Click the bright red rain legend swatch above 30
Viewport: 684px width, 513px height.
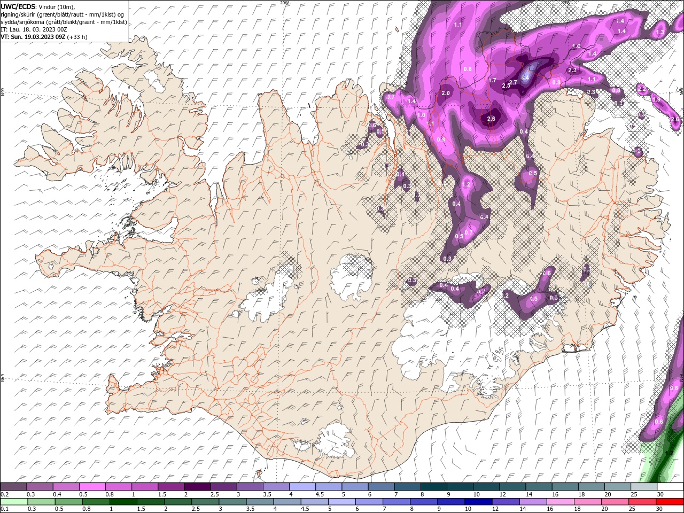coord(670,501)
